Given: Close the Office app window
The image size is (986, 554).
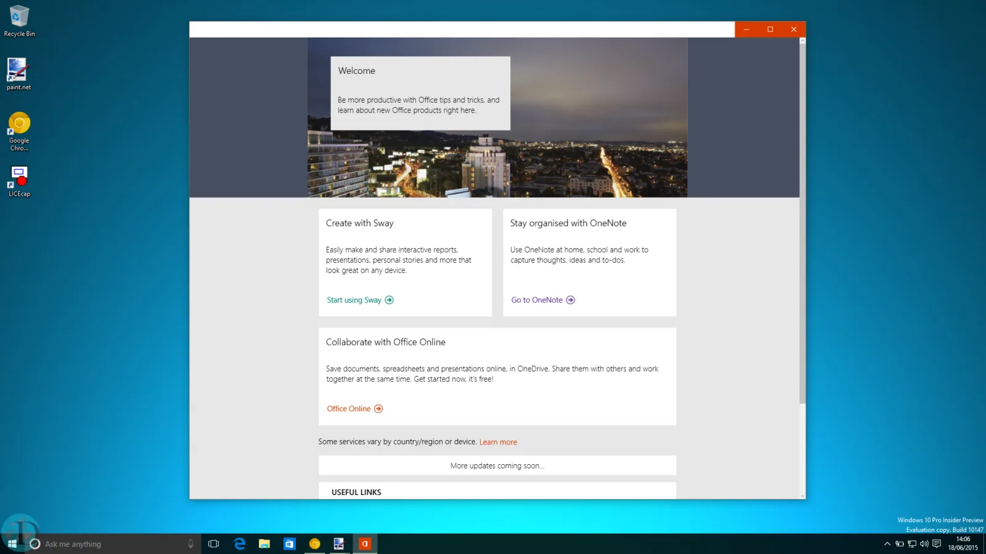Looking at the screenshot, I should [x=794, y=30].
